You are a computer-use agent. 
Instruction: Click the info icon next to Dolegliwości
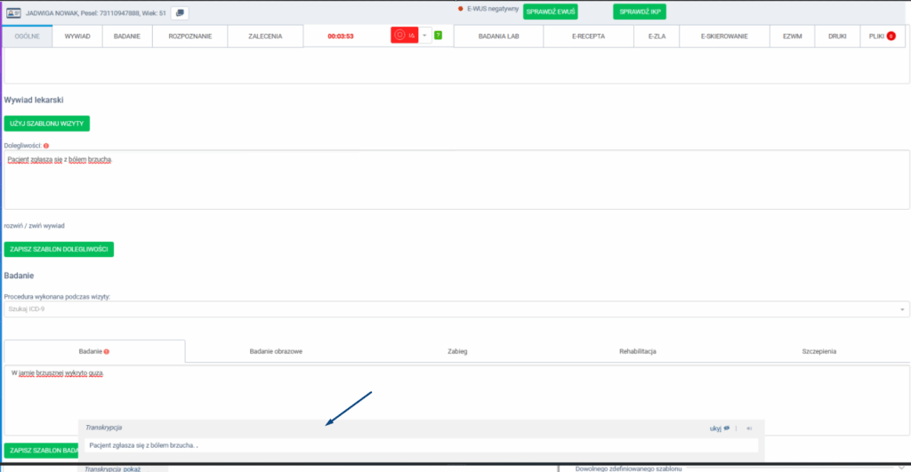coord(45,145)
